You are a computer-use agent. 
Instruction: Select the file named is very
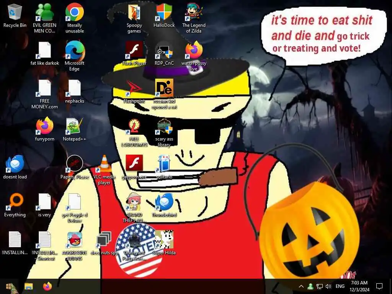(44, 206)
